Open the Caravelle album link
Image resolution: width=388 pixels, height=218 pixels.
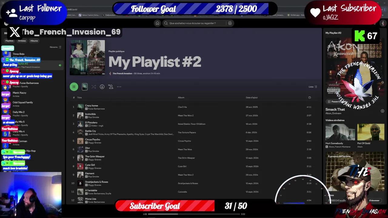pos(182,192)
